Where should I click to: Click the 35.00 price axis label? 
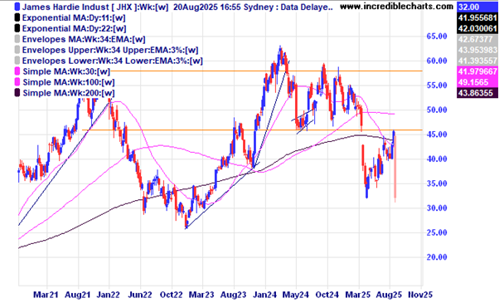[x=437, y=183]
